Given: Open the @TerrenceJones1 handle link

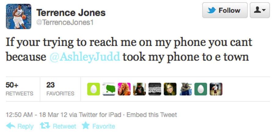Looking at the screenshot, I should pyautogui.click(x=65, y=22).
